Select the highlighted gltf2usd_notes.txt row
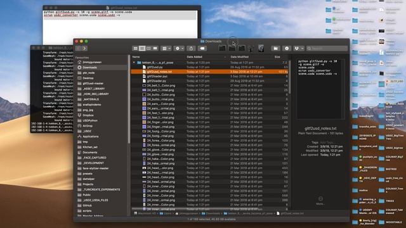Viewport: 406px width, 228px height. click(209, 72)
